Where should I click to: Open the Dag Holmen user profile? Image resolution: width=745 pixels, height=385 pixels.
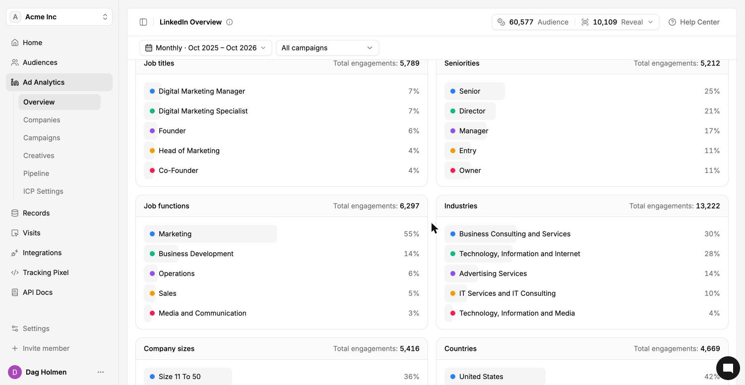(x=46, y=372)
